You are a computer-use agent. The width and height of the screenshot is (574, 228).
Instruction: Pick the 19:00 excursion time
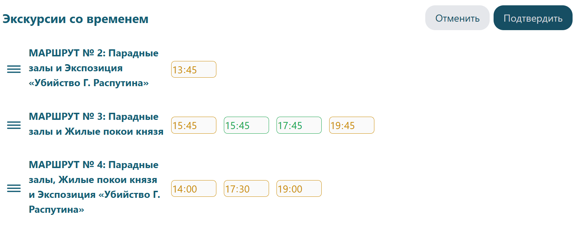pos(299,189)
